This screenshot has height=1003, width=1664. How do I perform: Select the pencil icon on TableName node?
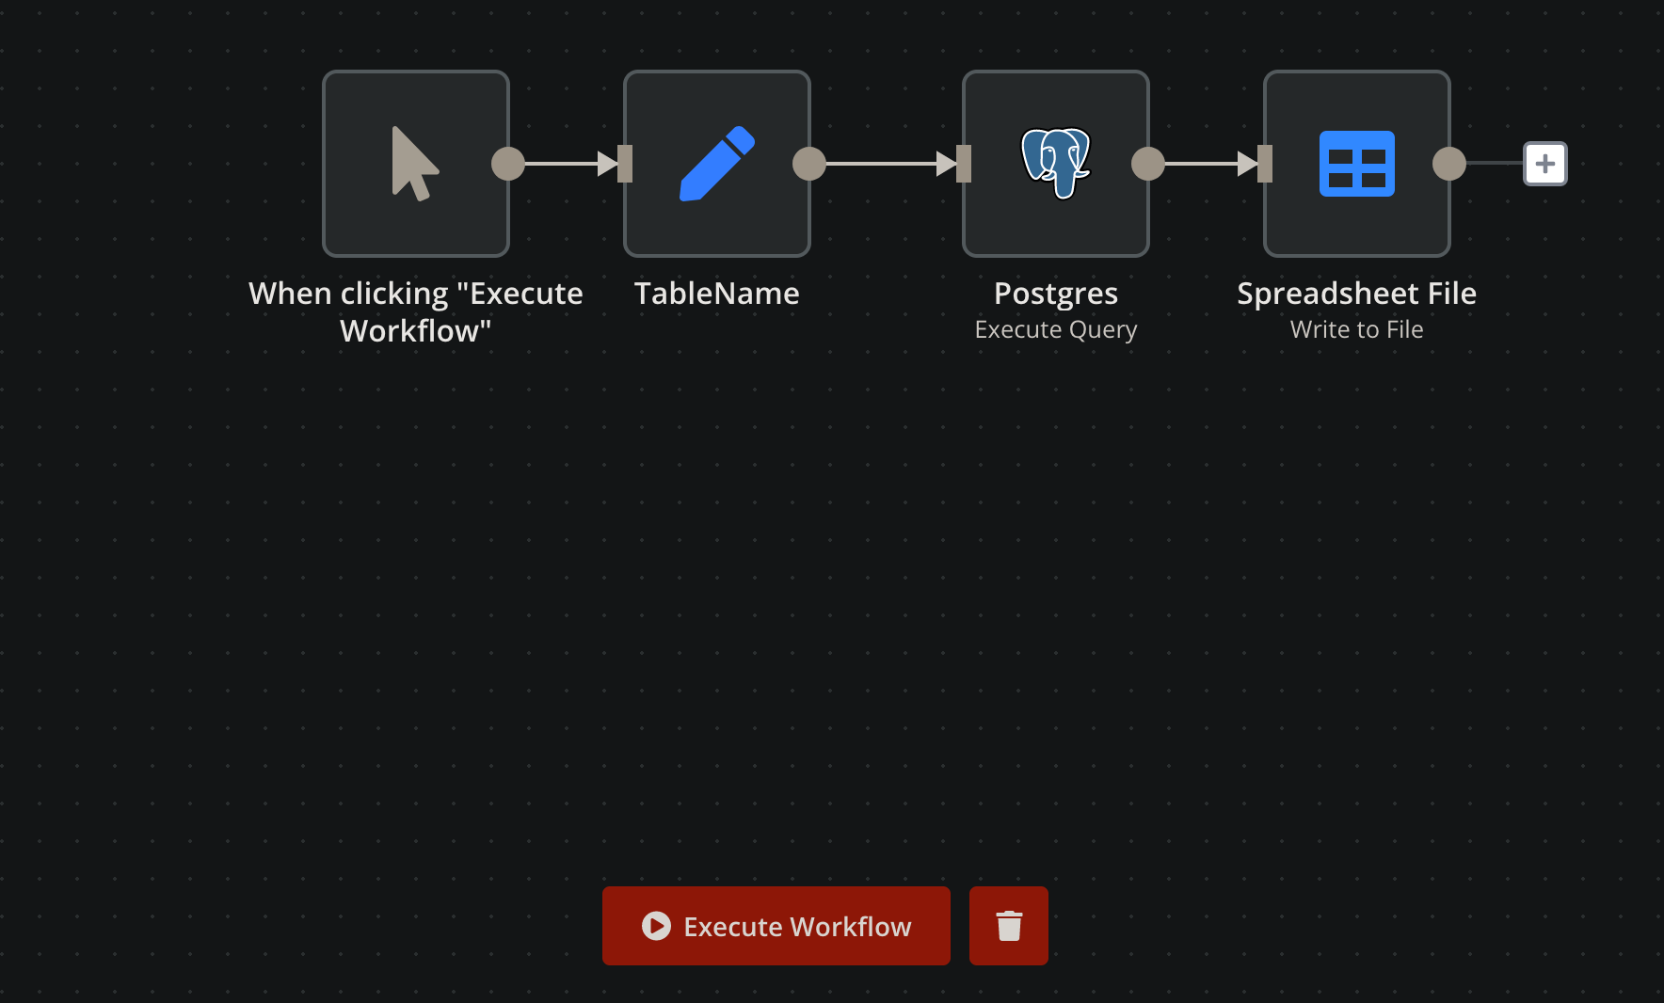716,163
